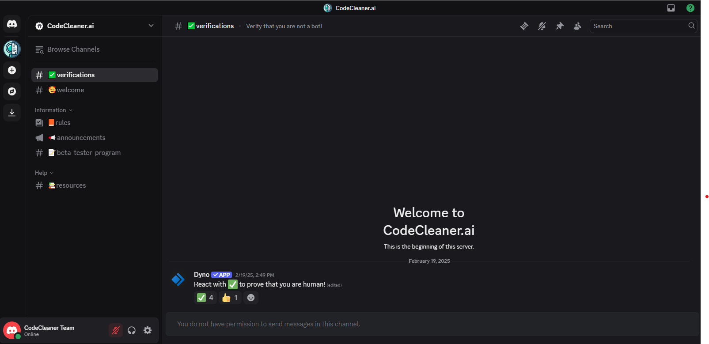Click the APP verified badge
The image size is (709, 344).
[x=221, y=275]
